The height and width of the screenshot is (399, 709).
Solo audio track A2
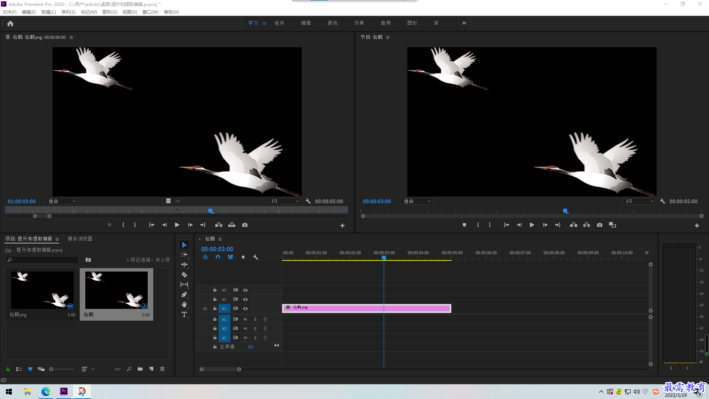click(255, 329)
